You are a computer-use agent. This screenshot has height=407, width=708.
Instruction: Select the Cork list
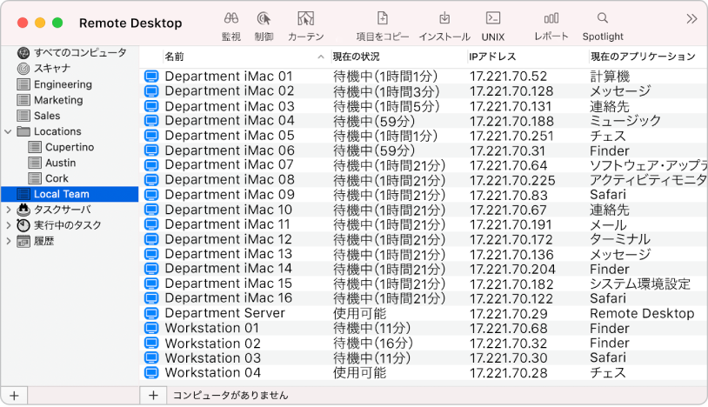pyautogui.click(x=57, y=178)
